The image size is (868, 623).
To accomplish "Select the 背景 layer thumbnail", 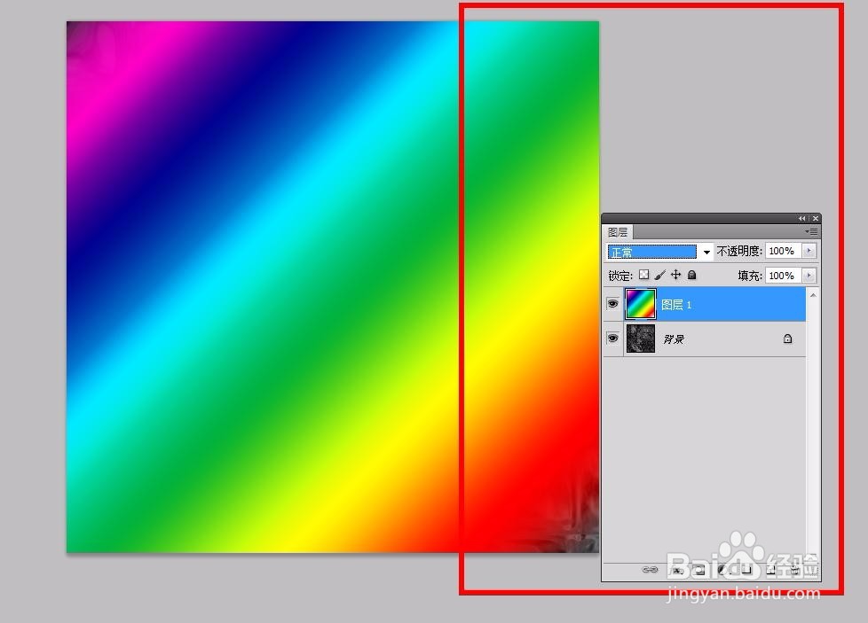I will (641, 339).
